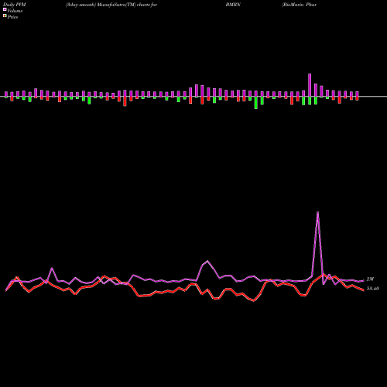Click the tallest magenta volume bar
Image resolution: width=387 pixels, height=387 pixels.
pyautogui.click(x=310, y=85)
